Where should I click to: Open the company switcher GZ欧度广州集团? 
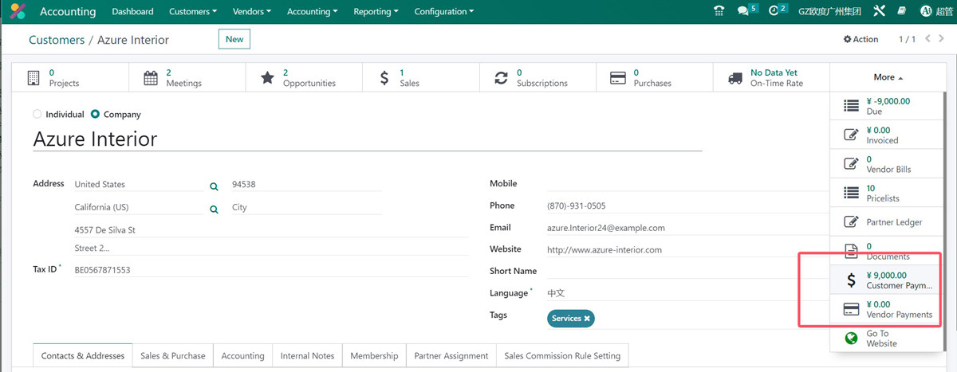pos(829,11)
